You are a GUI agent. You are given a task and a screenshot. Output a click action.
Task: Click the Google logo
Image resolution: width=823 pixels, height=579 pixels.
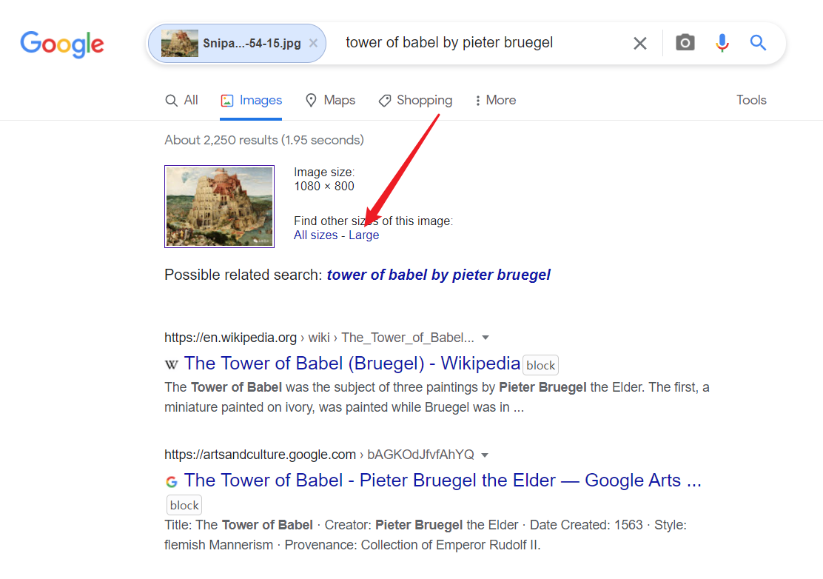(62, 44)
